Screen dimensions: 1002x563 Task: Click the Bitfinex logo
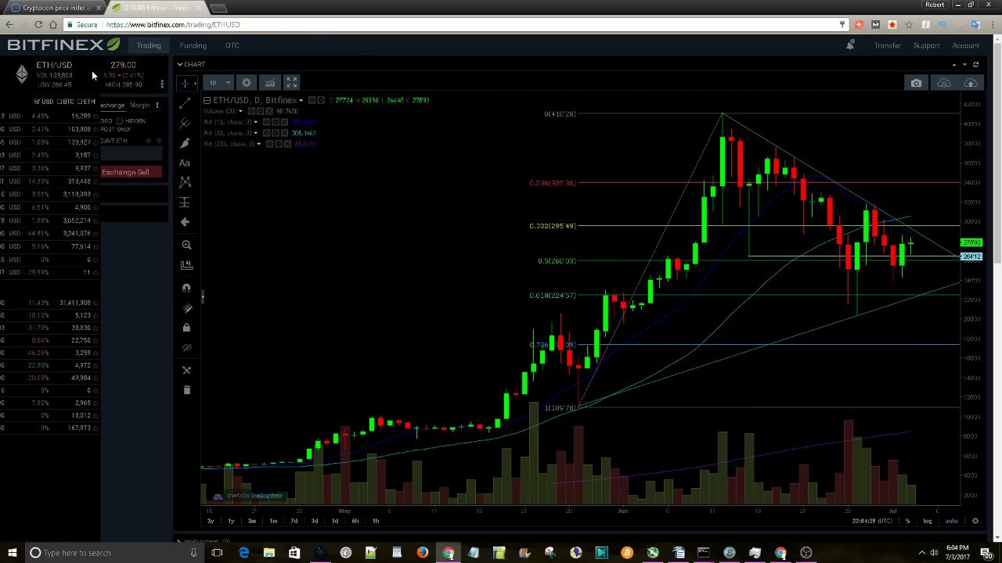pyautogui.click(x=63, y=45)
